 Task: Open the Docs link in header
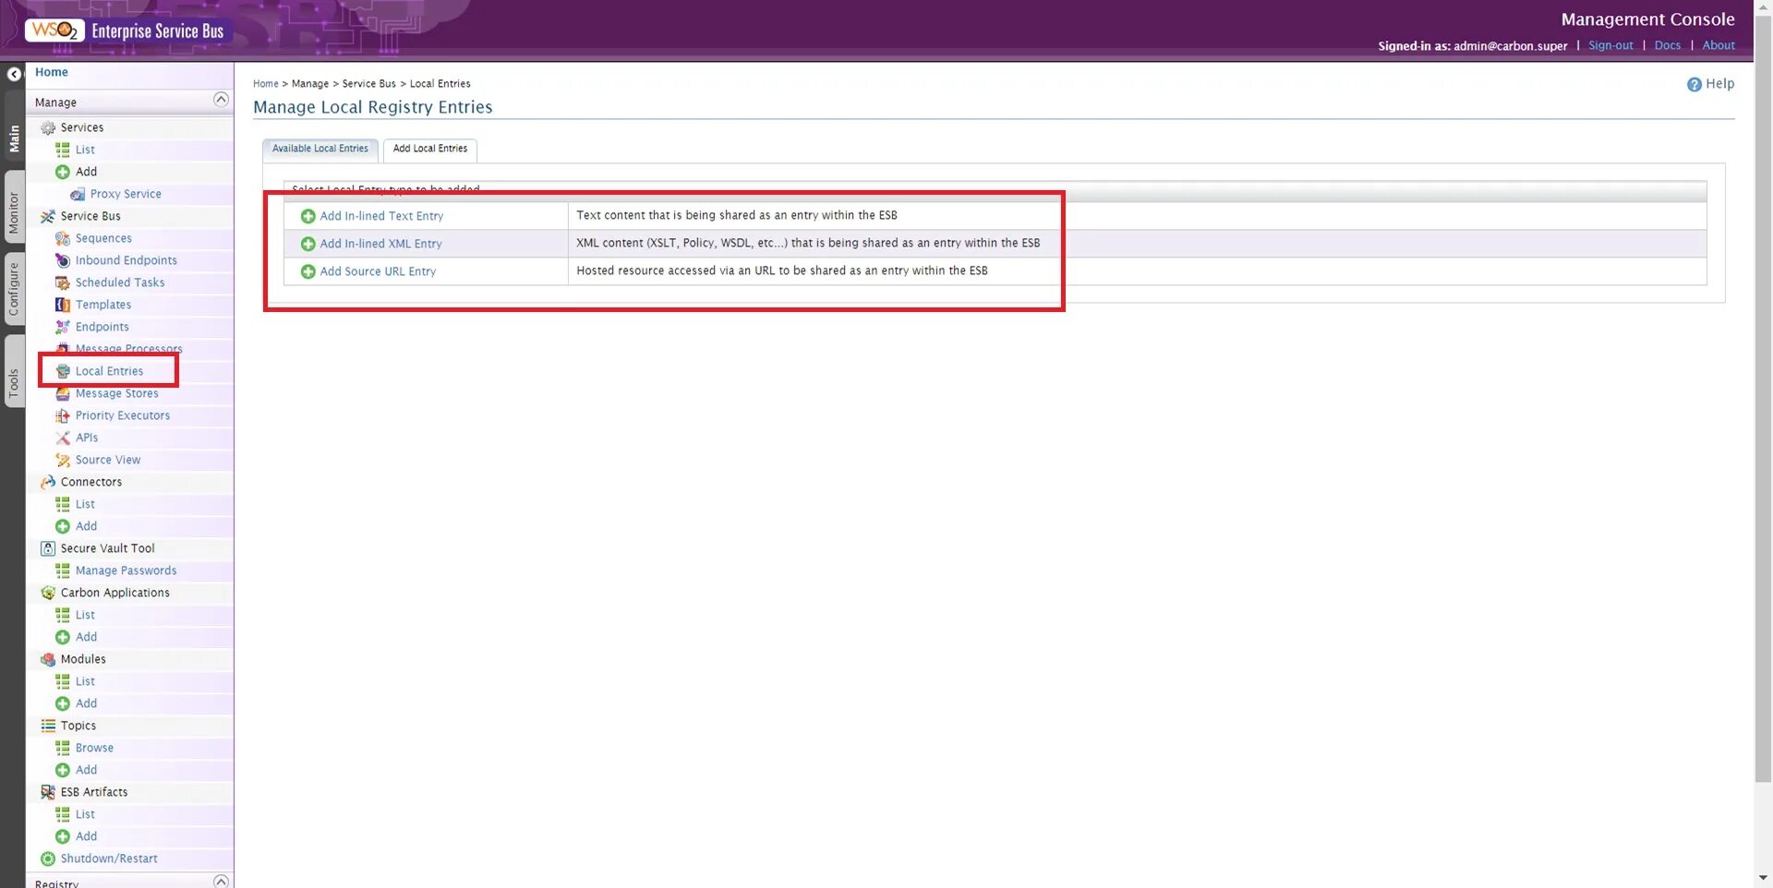[x=1667, y=45]
